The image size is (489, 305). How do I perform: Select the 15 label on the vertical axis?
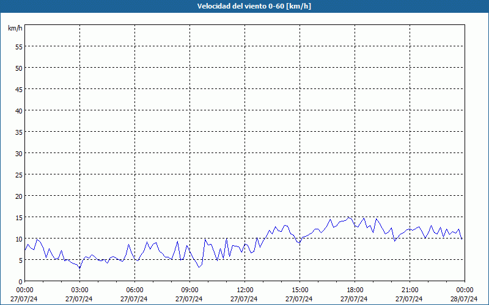pyautogui.click(x=19, y=217)
